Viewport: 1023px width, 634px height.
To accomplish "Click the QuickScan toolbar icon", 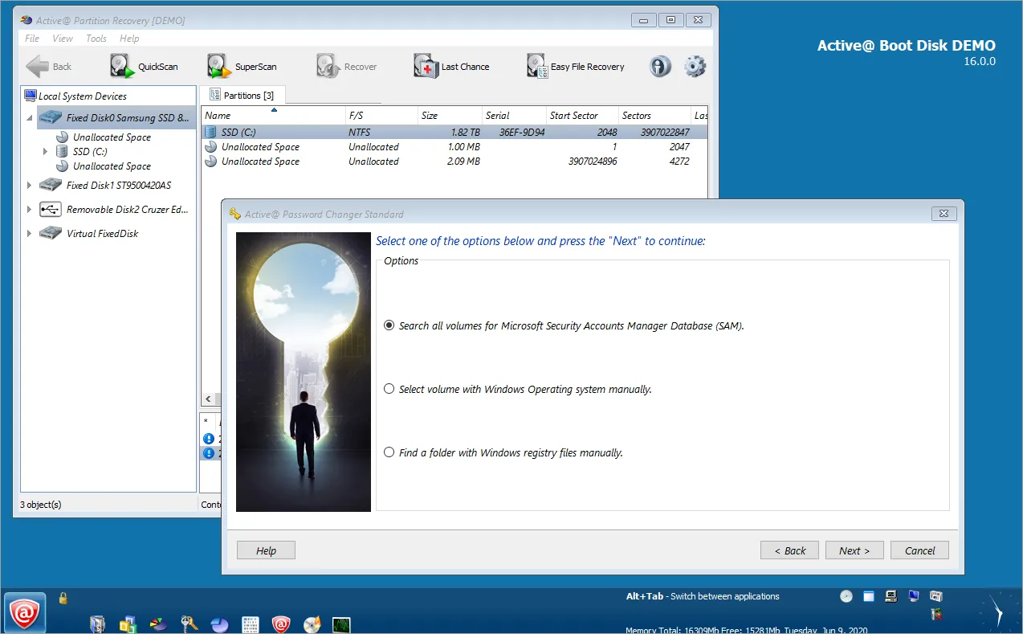I will [121, 67].
